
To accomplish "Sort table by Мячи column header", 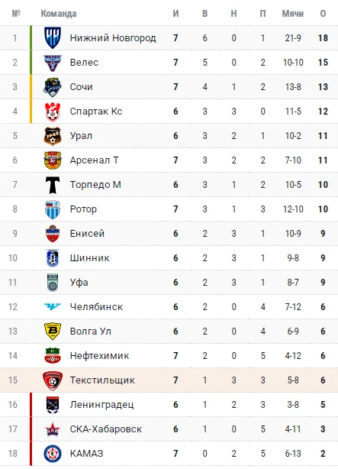I will [x=292, y=14].
